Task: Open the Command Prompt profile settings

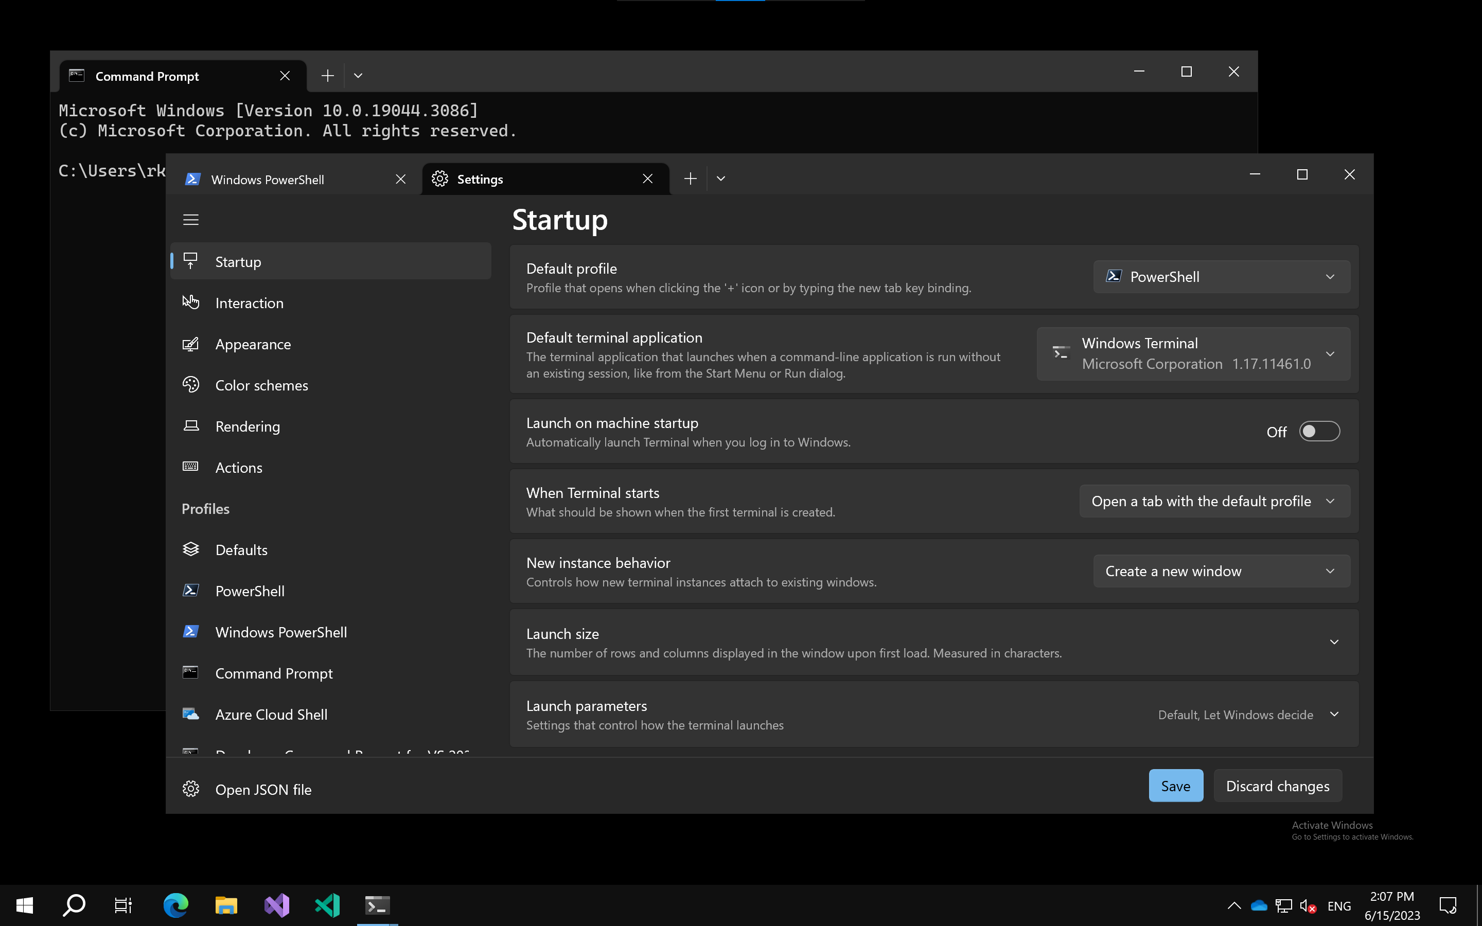Action: [x=273, y=673]
